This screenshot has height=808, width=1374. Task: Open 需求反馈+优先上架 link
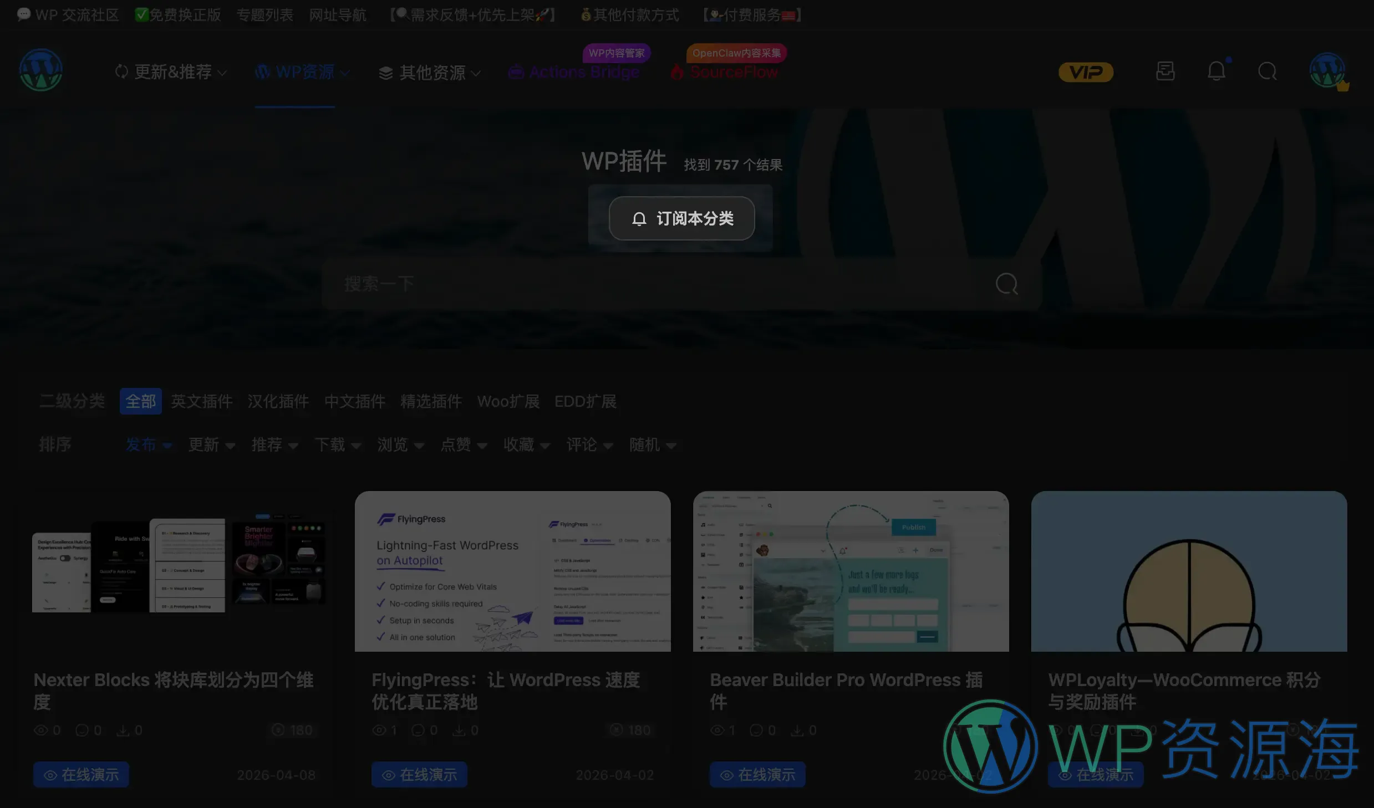pyautogui.click(x=472, y=15)
